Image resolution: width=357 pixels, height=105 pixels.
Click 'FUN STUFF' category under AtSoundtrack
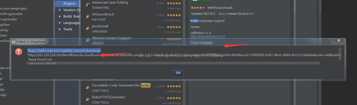point(99,20)
